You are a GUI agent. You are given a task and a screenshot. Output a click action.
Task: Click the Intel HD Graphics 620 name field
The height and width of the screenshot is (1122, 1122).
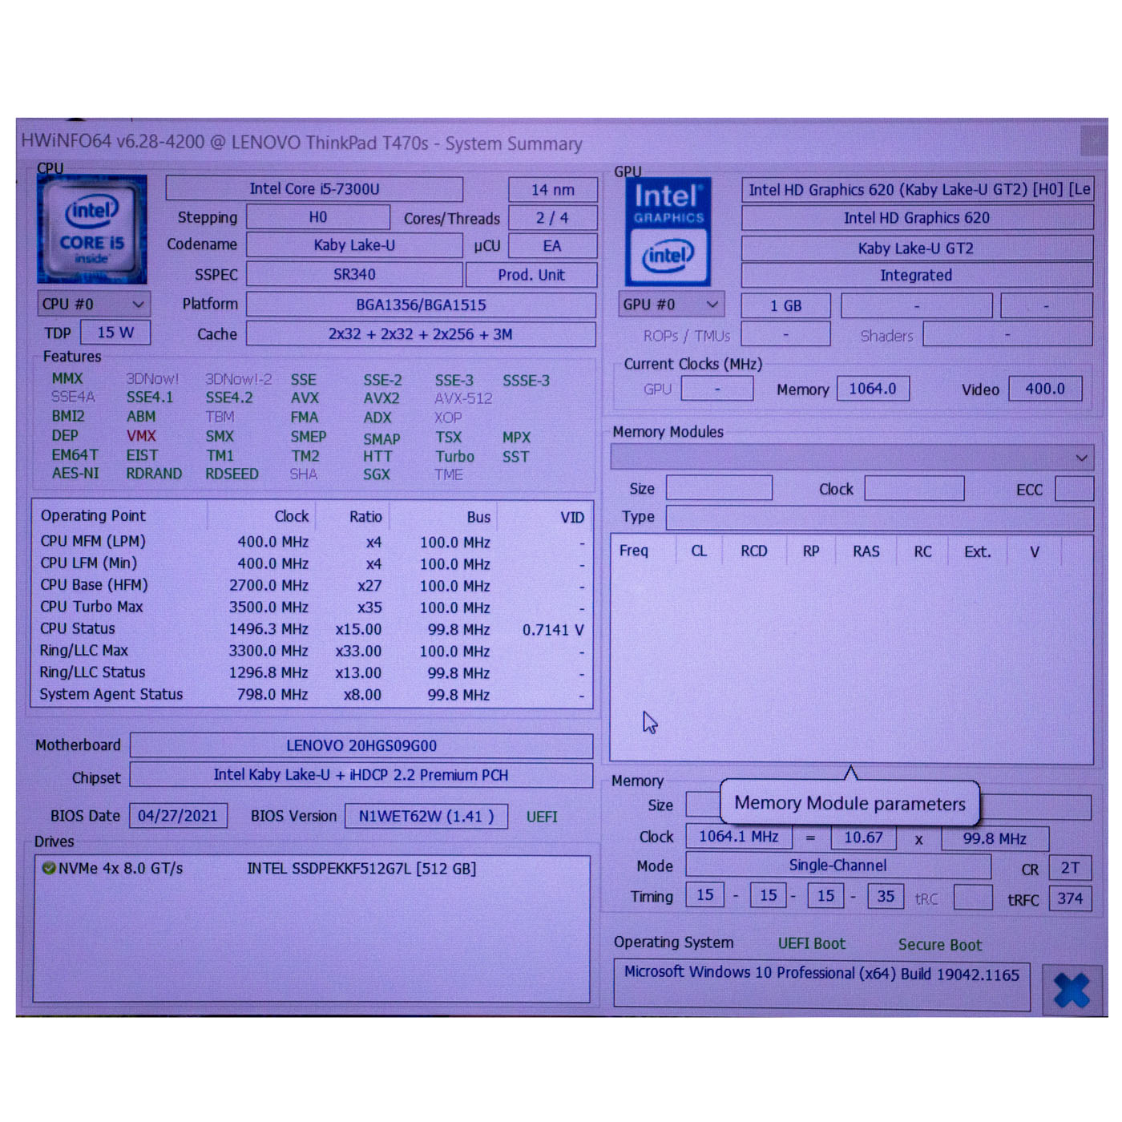(917, 218)
